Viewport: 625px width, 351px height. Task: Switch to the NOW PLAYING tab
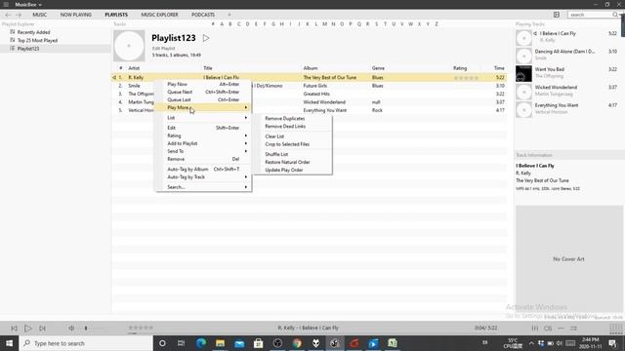(76, 15)
